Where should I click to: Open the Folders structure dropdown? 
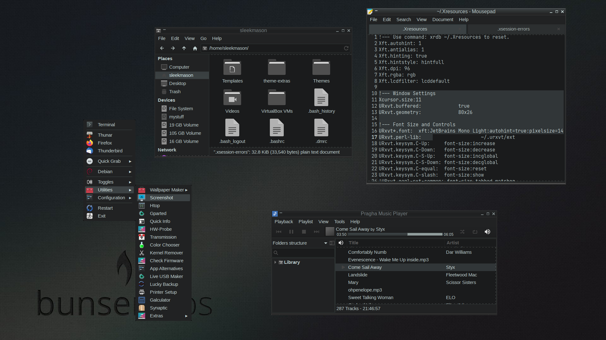(300, 243)
